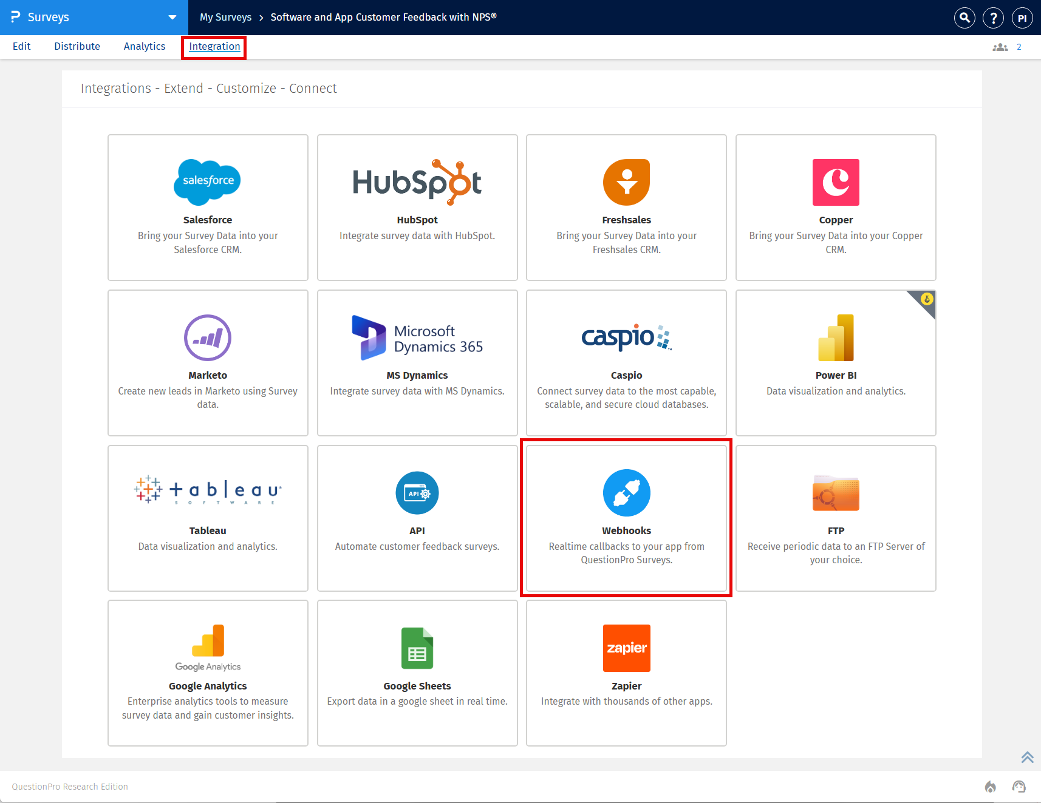Image resolution: width=1041 pixels, height=803 pixels.
Task: Click the Microsoft Dynamics 365 logo
Action: pyautogui.click(x=417, y=337)
